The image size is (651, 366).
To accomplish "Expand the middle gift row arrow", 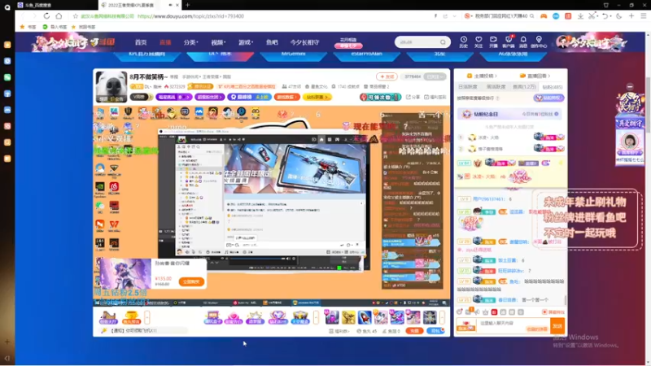I will point(316,317).
